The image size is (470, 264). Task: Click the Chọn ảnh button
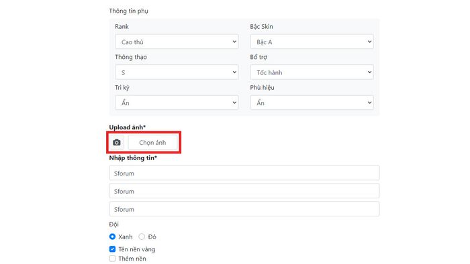[x=152, y=143]
